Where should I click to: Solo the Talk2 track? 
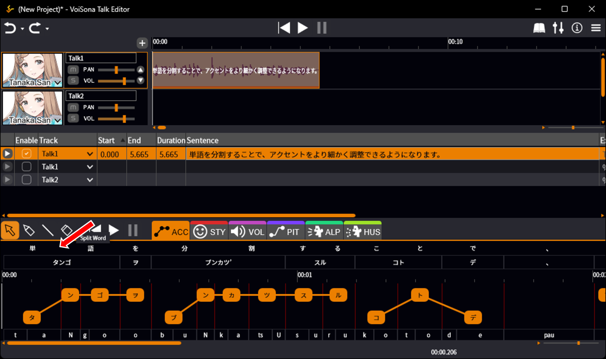click(x=72, y=118)
